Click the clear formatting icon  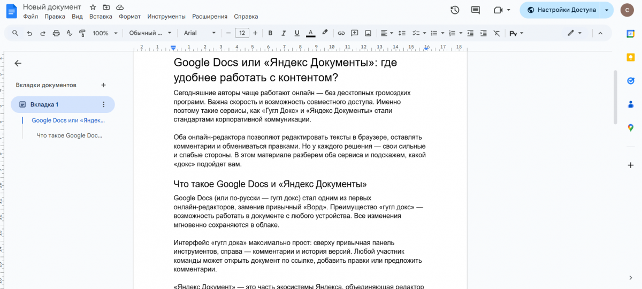point(496,33)
